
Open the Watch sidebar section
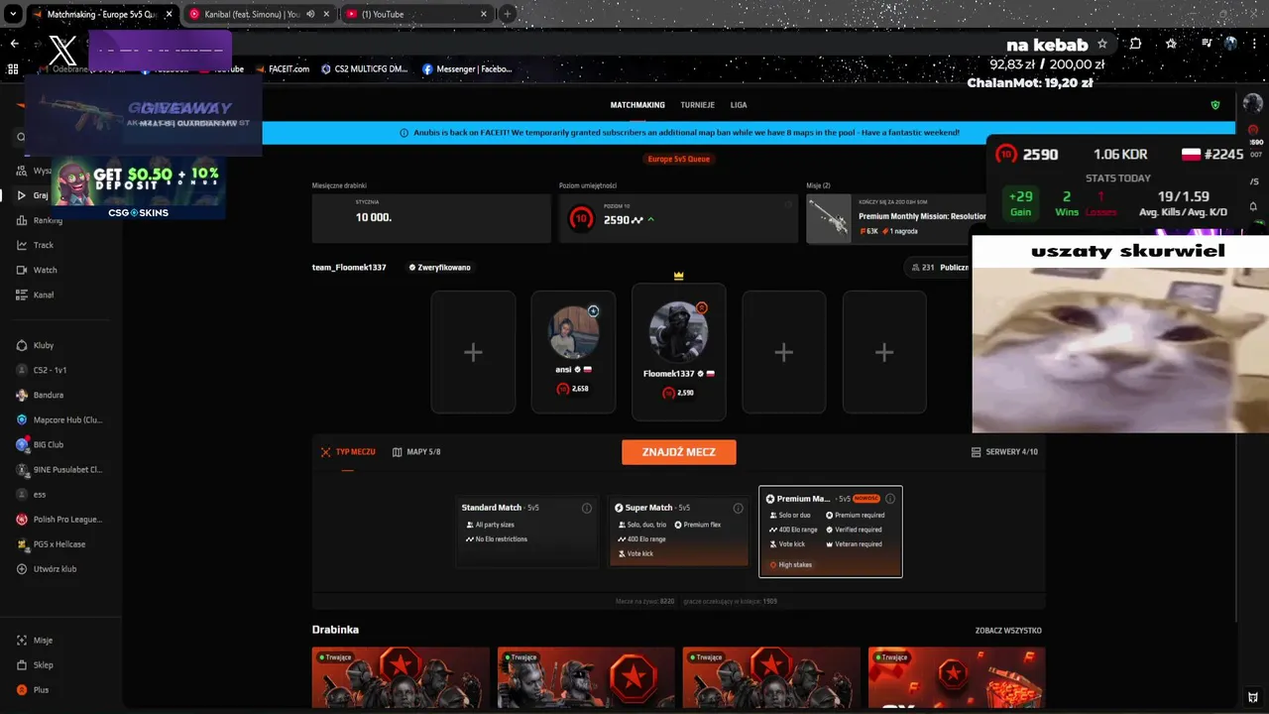coord(38,270)
